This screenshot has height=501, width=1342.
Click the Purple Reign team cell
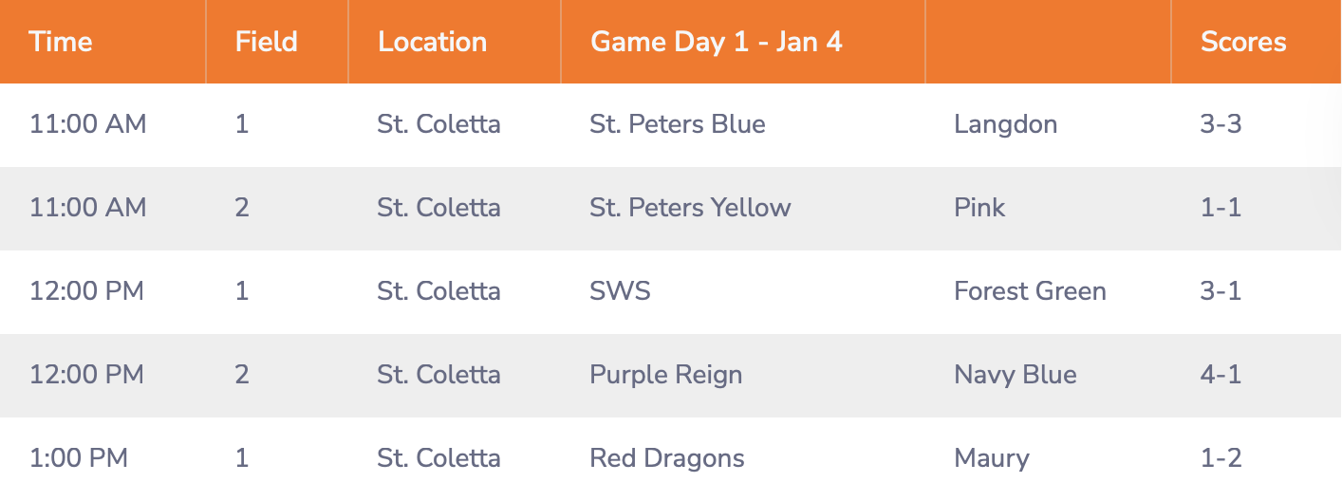click(x=666, y=375)
